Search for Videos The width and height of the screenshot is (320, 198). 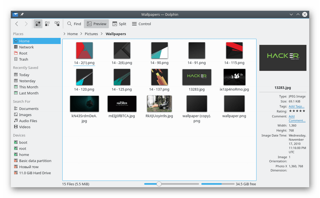point(37,127)
